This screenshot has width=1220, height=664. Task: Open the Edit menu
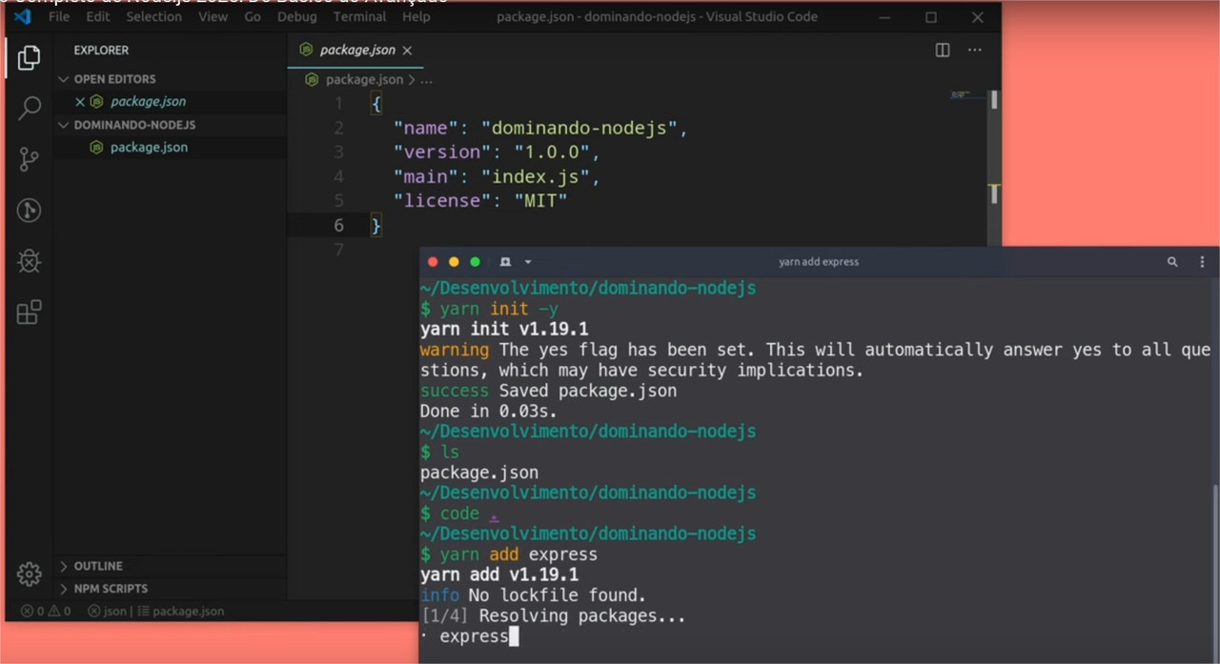pyautogui.click(x=97, y=17)
